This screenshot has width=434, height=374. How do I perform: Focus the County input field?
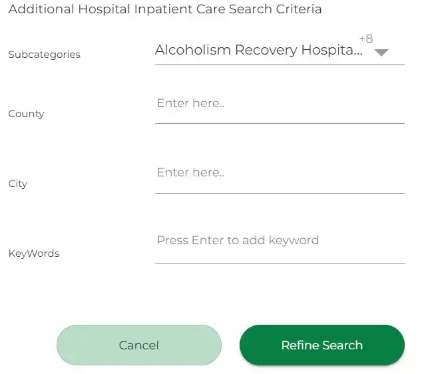point(280,104)
